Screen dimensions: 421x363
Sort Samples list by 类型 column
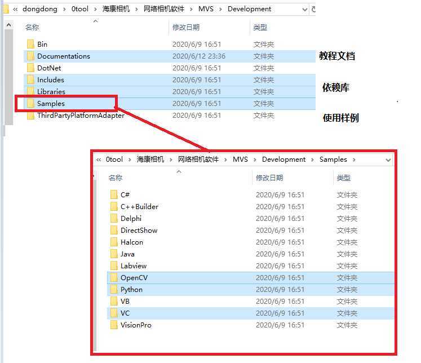tap(344, 178)
